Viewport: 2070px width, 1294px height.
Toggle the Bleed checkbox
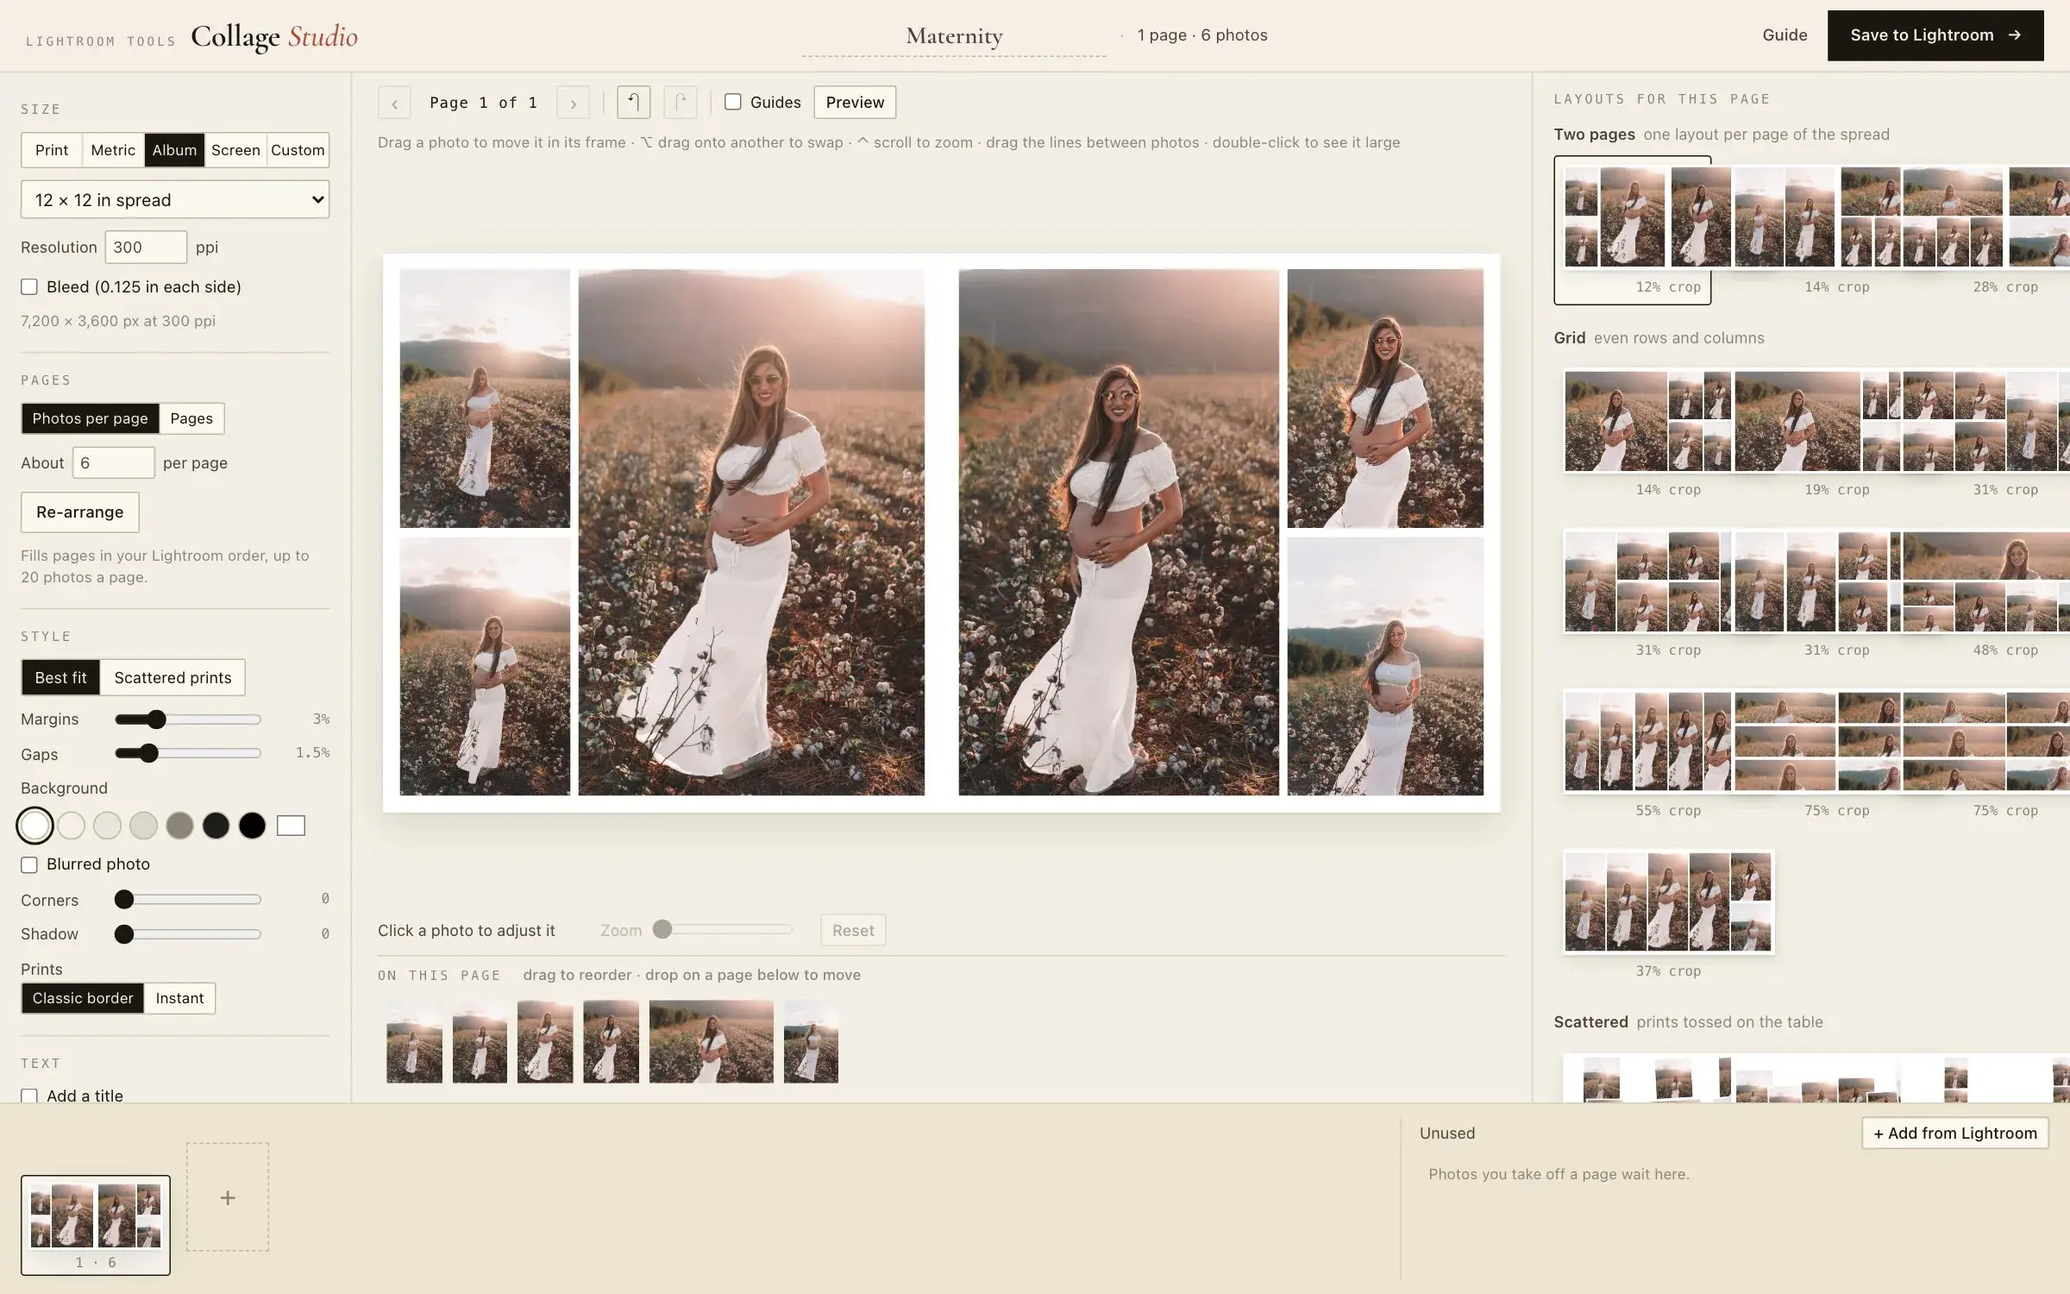[29, 286]
